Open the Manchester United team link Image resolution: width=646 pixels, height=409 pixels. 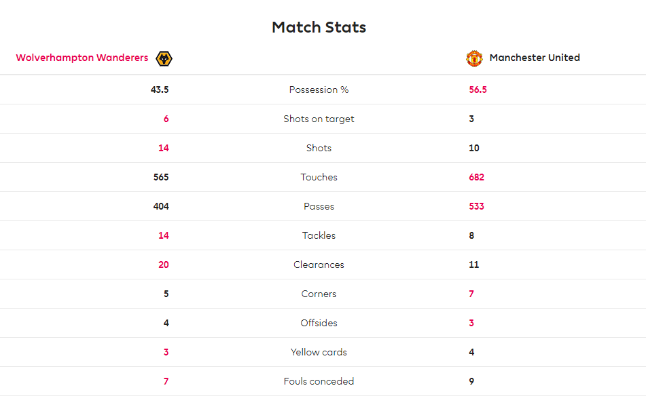(535, 58)
